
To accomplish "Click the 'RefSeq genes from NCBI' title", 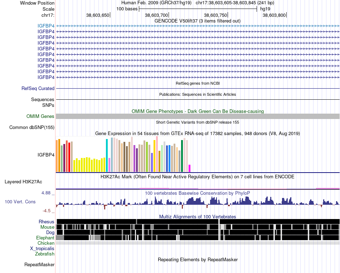I will [198, 83].
